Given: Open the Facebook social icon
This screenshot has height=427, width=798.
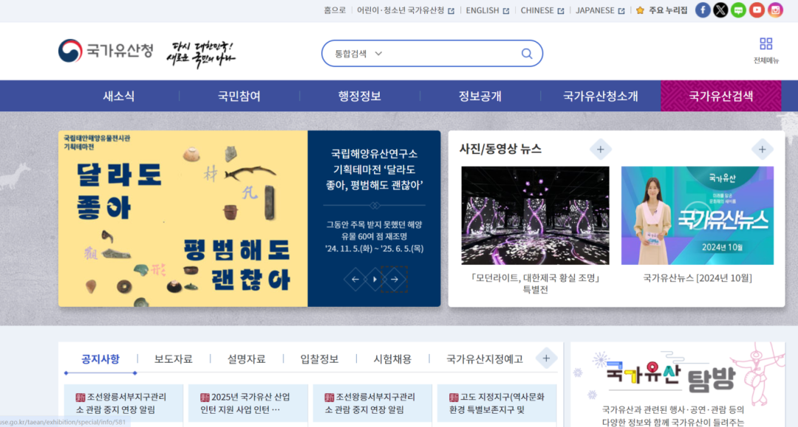Looking at the screenshot, I should point(703,10).
